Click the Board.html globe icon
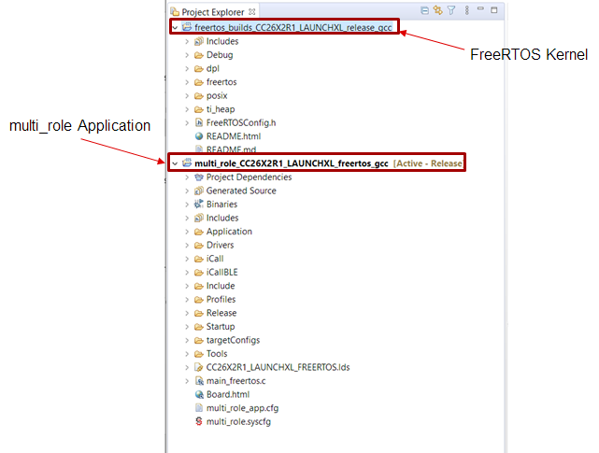This screenshot has height=453, width=599. (x=199, y=394)
